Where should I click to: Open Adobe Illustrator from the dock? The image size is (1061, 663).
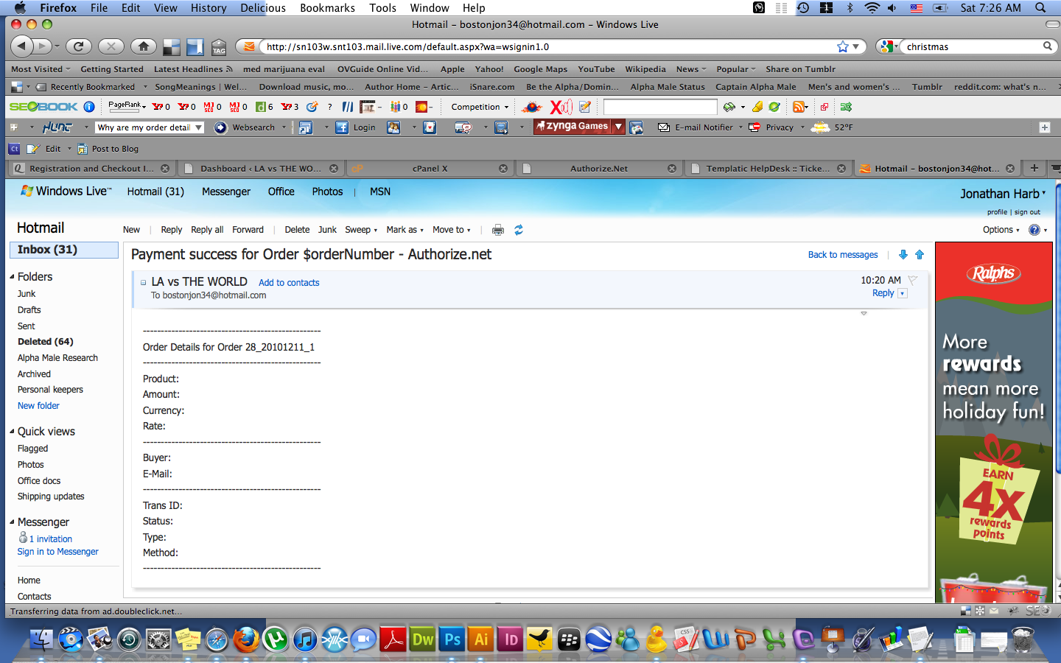(x=481, y=639)
